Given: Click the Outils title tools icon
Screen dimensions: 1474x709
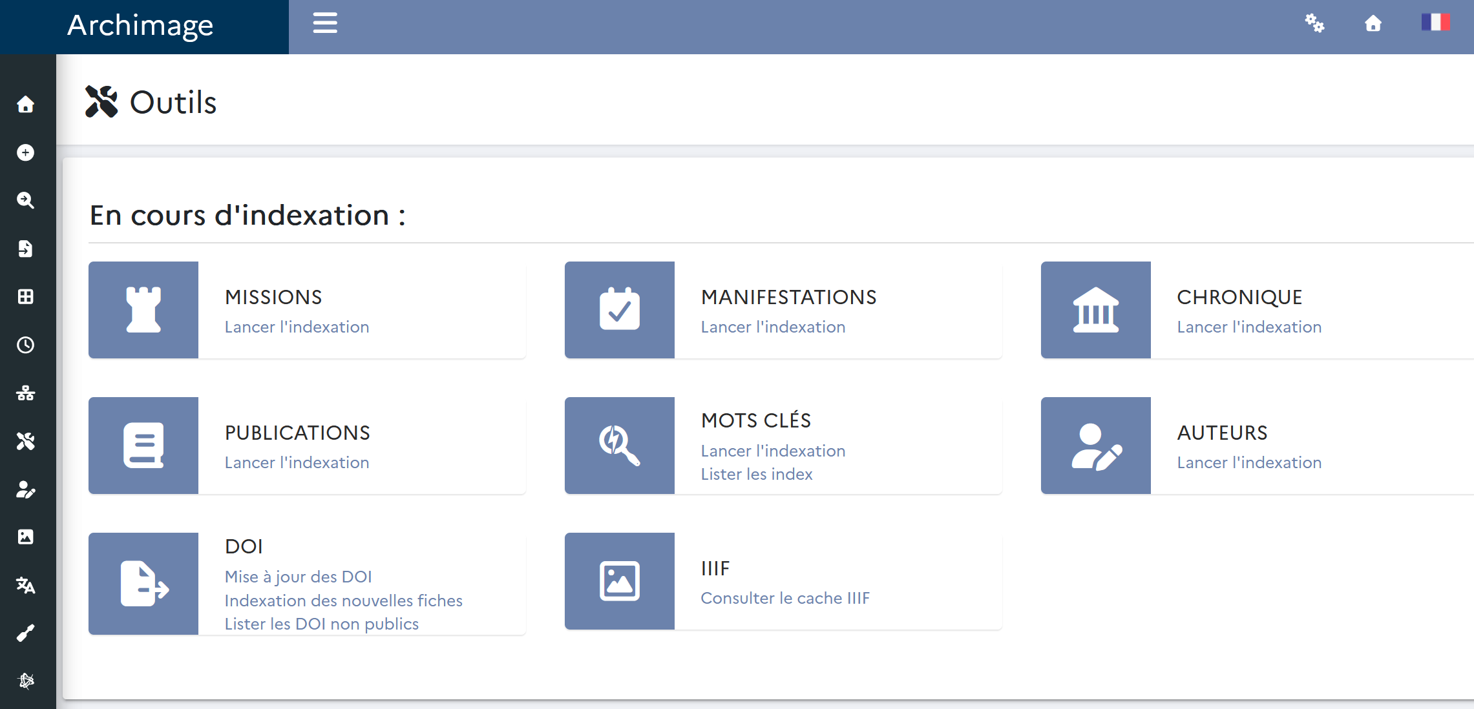Looking at the screenshot, I should coord(101,101).
